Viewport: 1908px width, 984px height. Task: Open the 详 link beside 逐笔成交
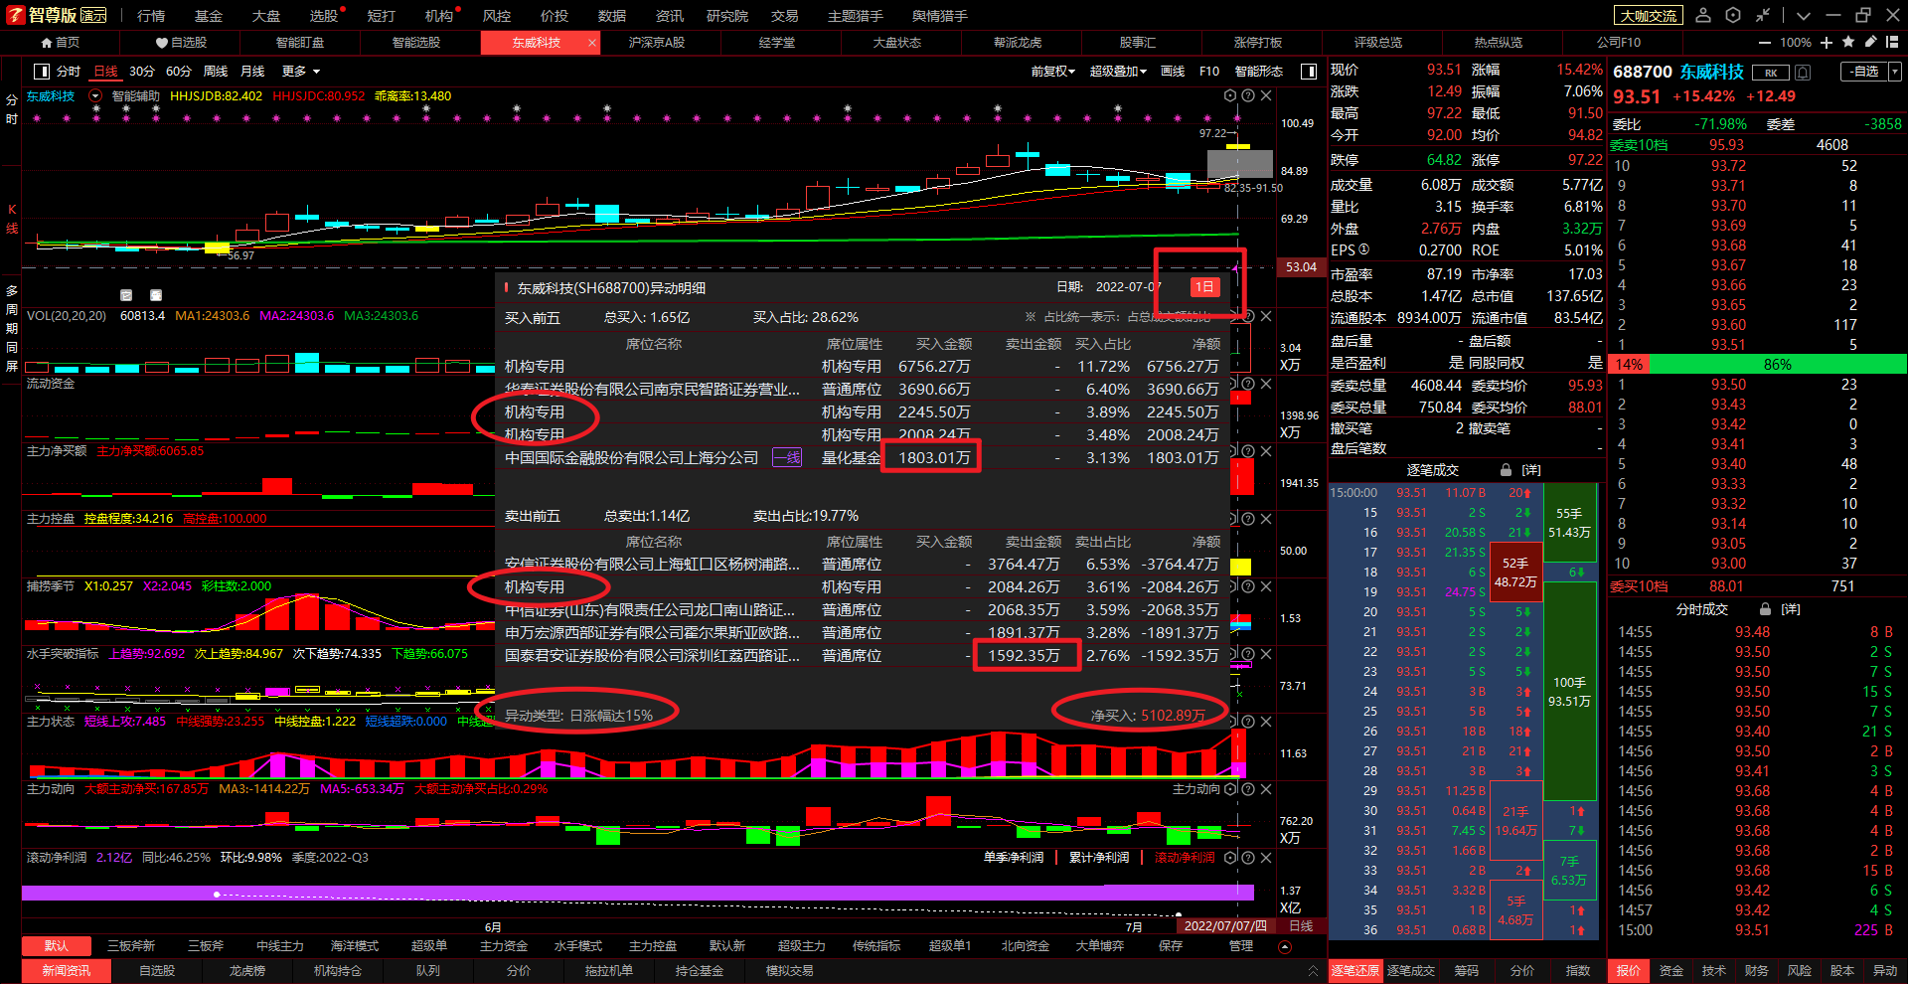[x=1531, y=470]
